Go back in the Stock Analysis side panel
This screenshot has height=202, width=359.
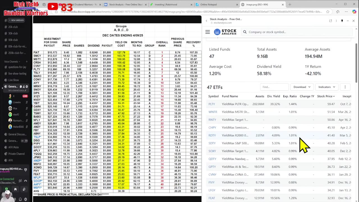pos(206,21)
